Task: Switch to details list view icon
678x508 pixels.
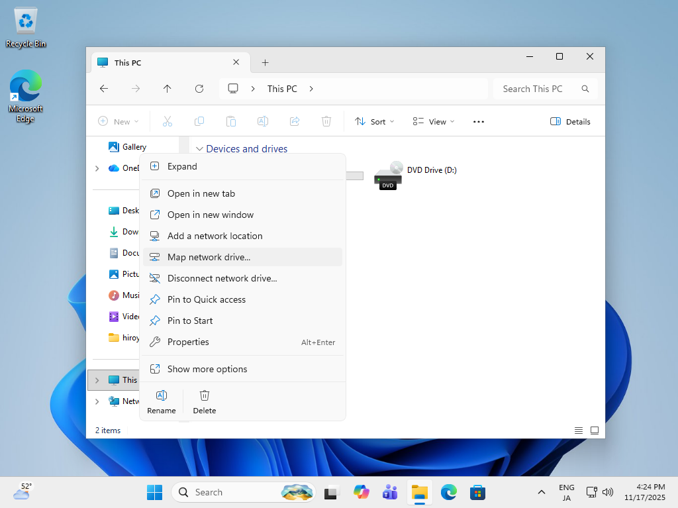Action: pyautogui.click(x=579, y=431)
